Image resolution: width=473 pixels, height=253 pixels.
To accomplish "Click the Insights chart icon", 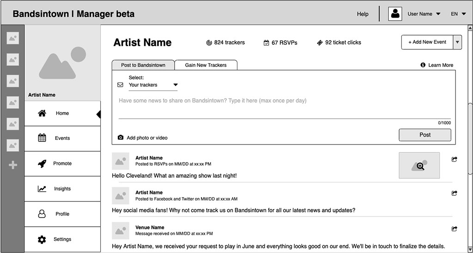I will [x=42, y=189].
